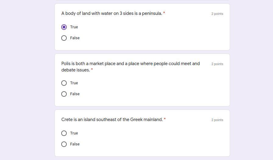Viewport: 273px width, 160px height.
Task: Select the True radio circle for the Crete question
Action: click(x=64, y=133)
